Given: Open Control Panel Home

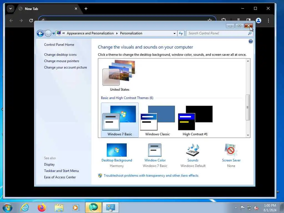Looking at the screenshot, I should click(x=59, y=45).
